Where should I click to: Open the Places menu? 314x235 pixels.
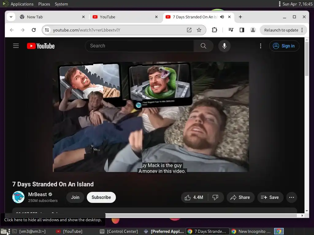click(44, 4)
